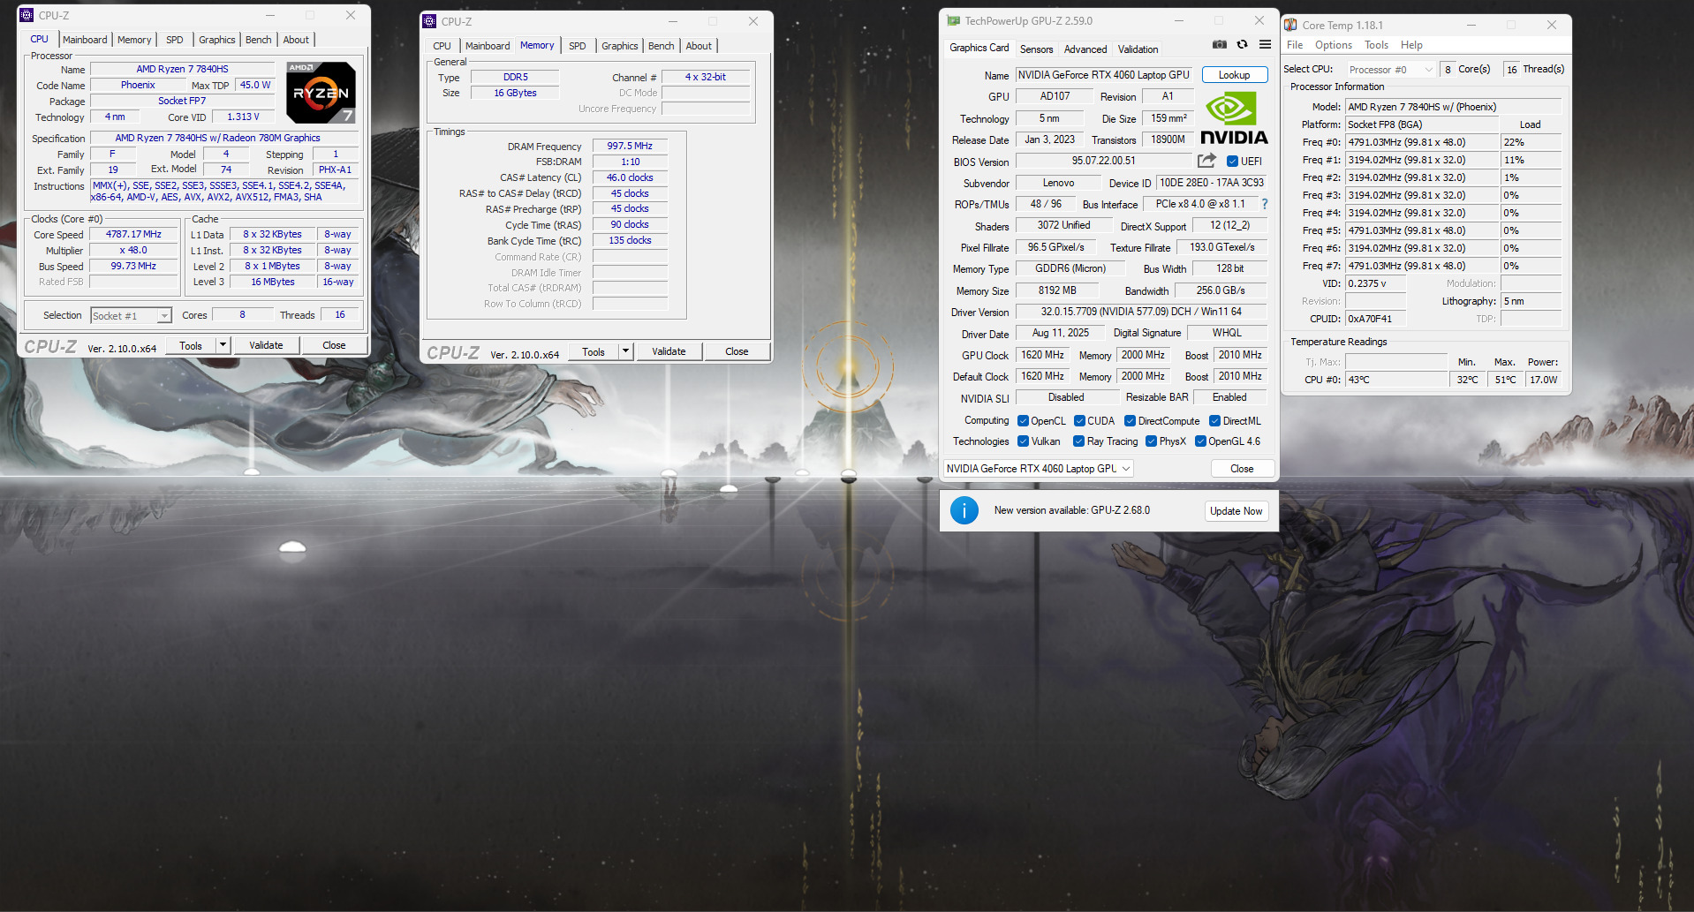Click the Ryzen 7 logo in CPU-Z
The width and height of the screenshot is (1694, 912).
(x=321, y=92)
